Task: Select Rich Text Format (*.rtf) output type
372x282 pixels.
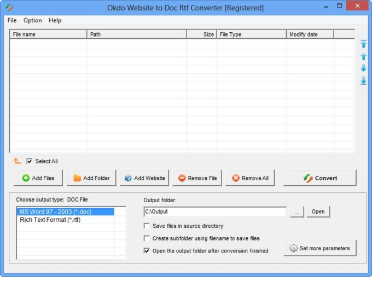Action: coord(66,220)
